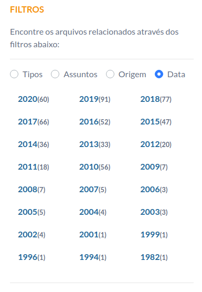Select the Origem radio button
This screenshot has width=202, height=292.
[x=110, y=74]
